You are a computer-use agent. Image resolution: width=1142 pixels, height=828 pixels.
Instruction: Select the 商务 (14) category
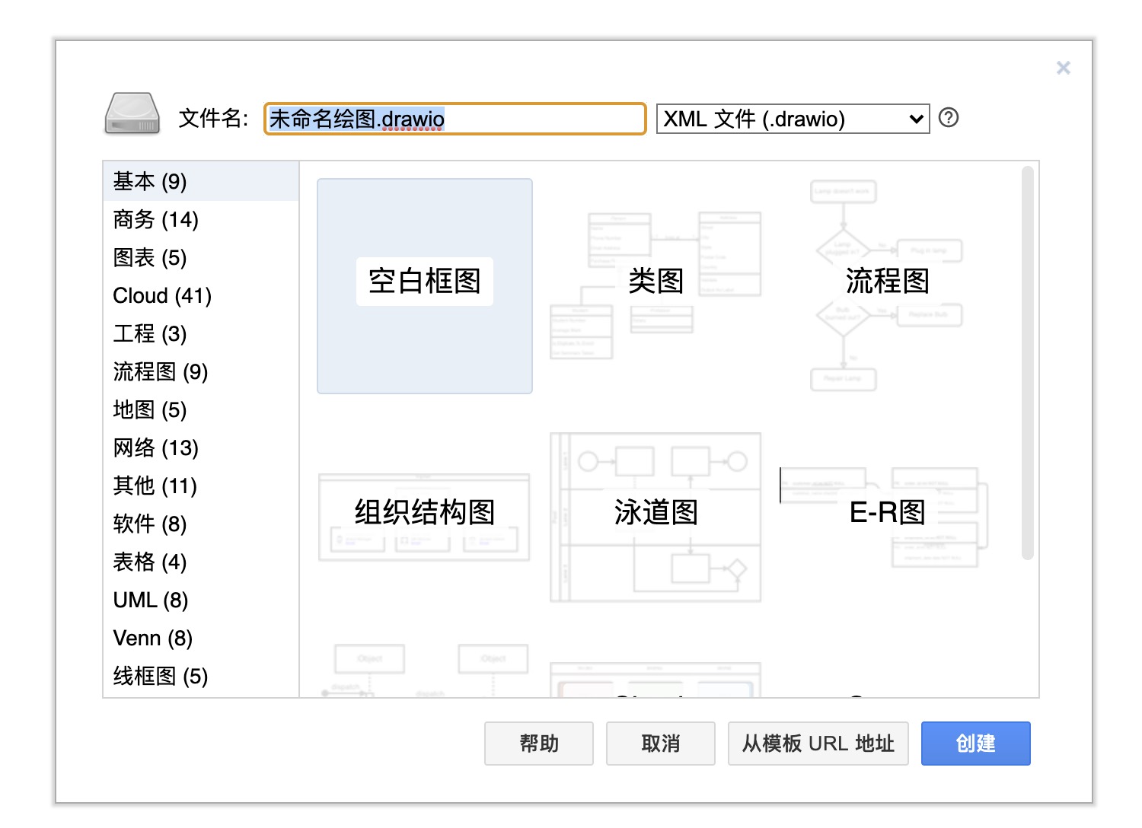pyautogui.click(x=201, y=219)
